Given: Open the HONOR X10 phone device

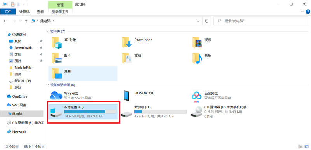Looking at the screenshot, I should (x=126, y=96).
